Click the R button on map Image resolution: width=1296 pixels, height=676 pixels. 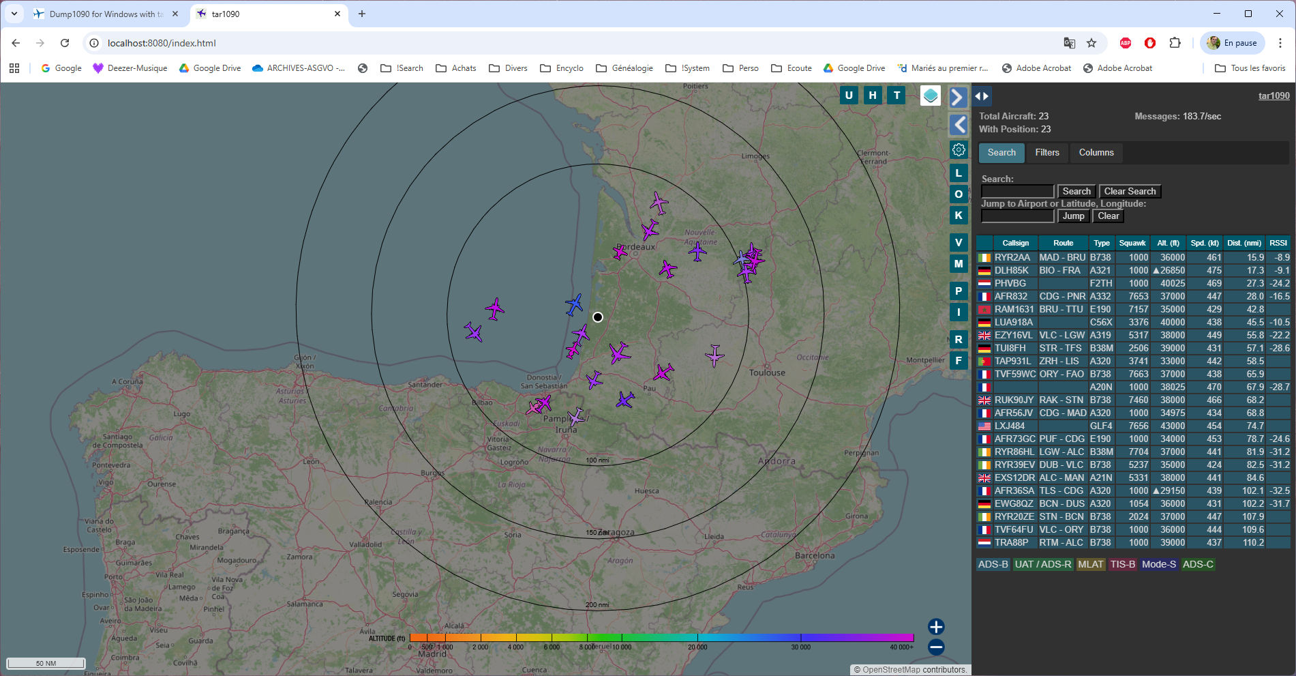[959, 340]
